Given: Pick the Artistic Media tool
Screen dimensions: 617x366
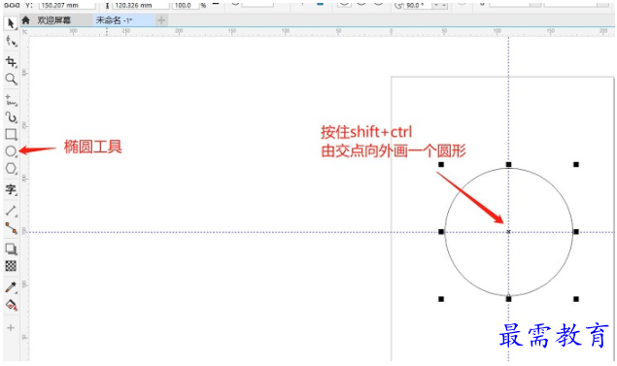Looking at the screenshot, I should tap(11, 117).
